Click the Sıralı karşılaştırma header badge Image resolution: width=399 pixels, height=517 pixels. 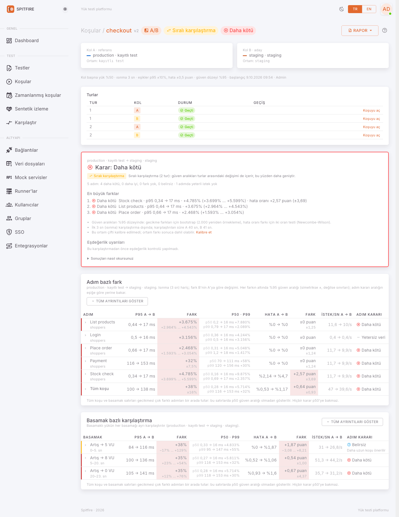pyautogui.click(x=191, y=30)
